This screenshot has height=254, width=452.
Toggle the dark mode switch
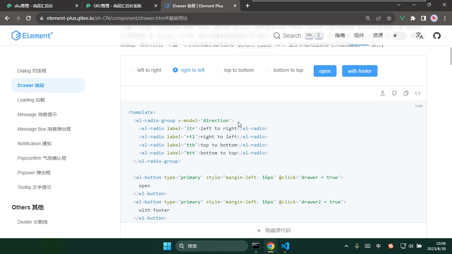tap(399, 36)
